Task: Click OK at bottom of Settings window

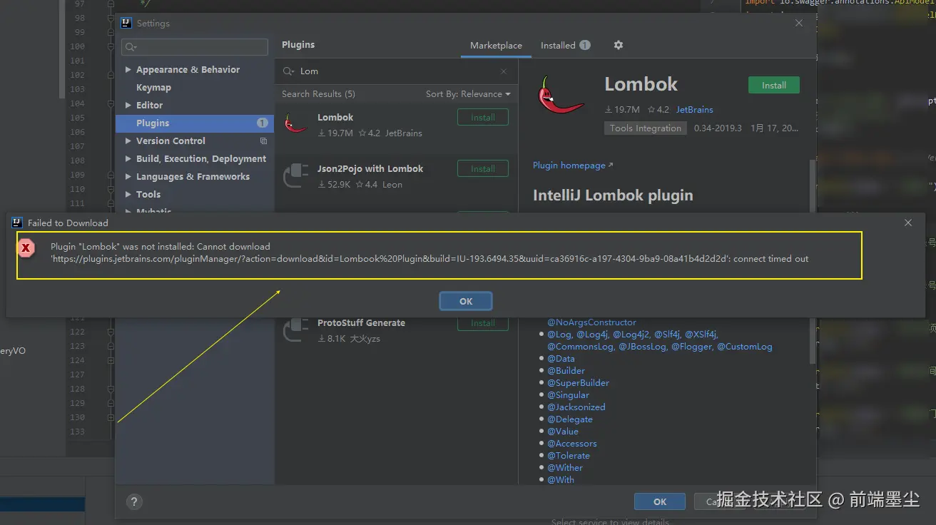Action: tap(660, 501)
